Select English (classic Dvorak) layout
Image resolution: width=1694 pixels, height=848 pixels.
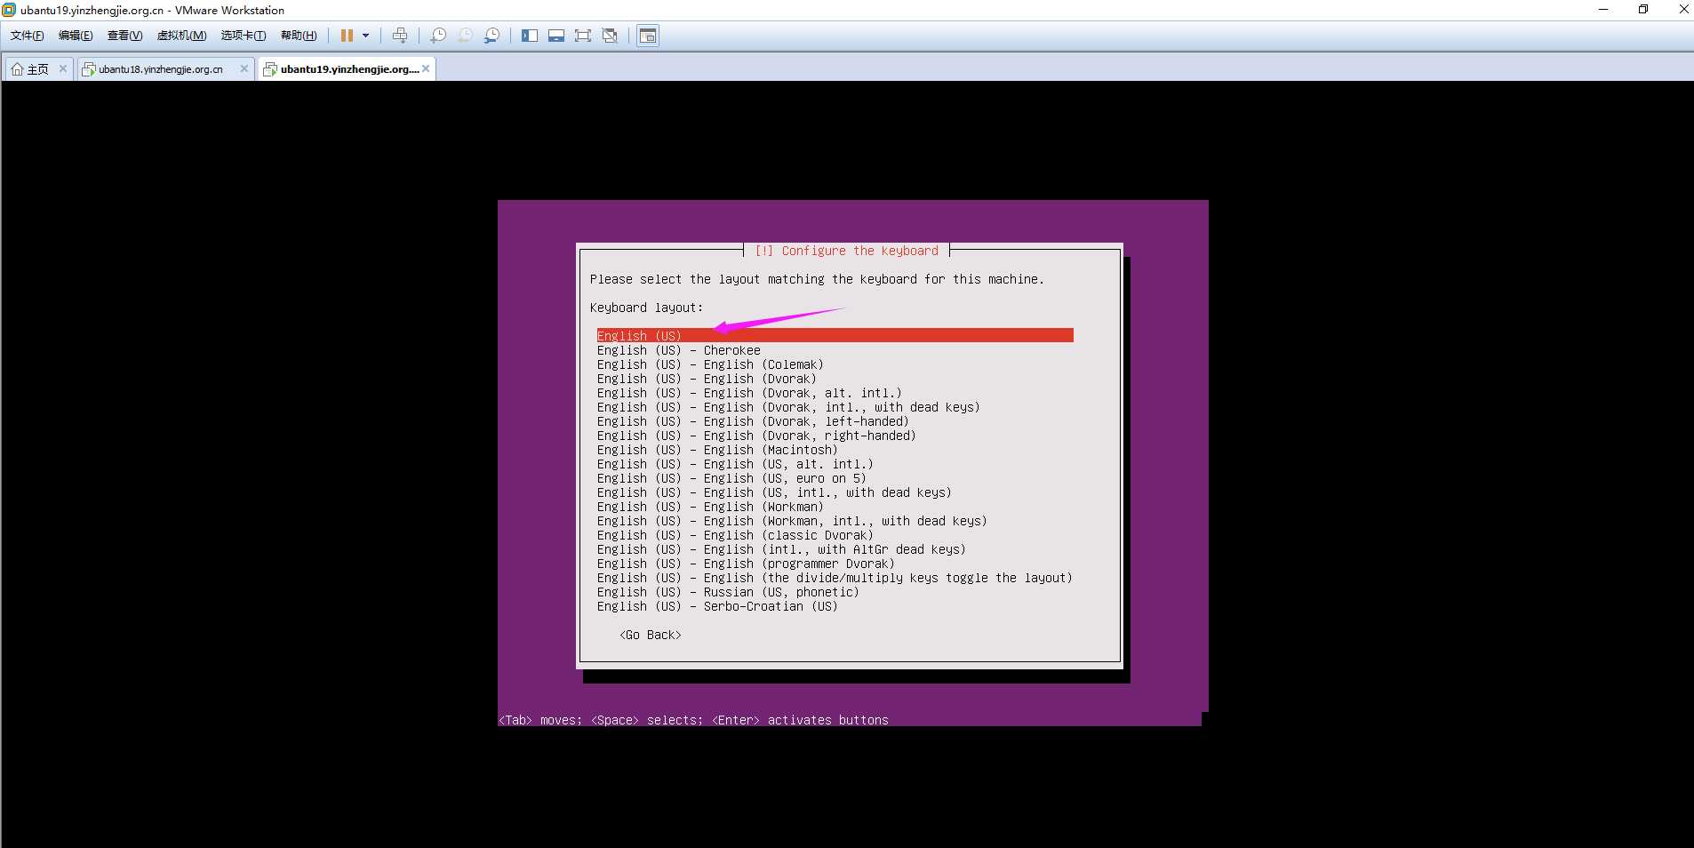tap(735, 535)
